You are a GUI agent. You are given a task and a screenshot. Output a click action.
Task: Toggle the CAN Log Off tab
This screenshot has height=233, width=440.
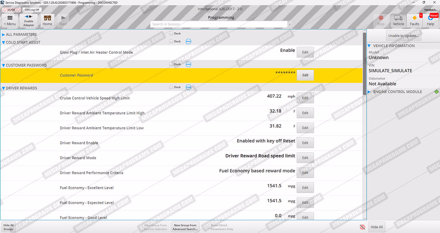click(32, 10)
